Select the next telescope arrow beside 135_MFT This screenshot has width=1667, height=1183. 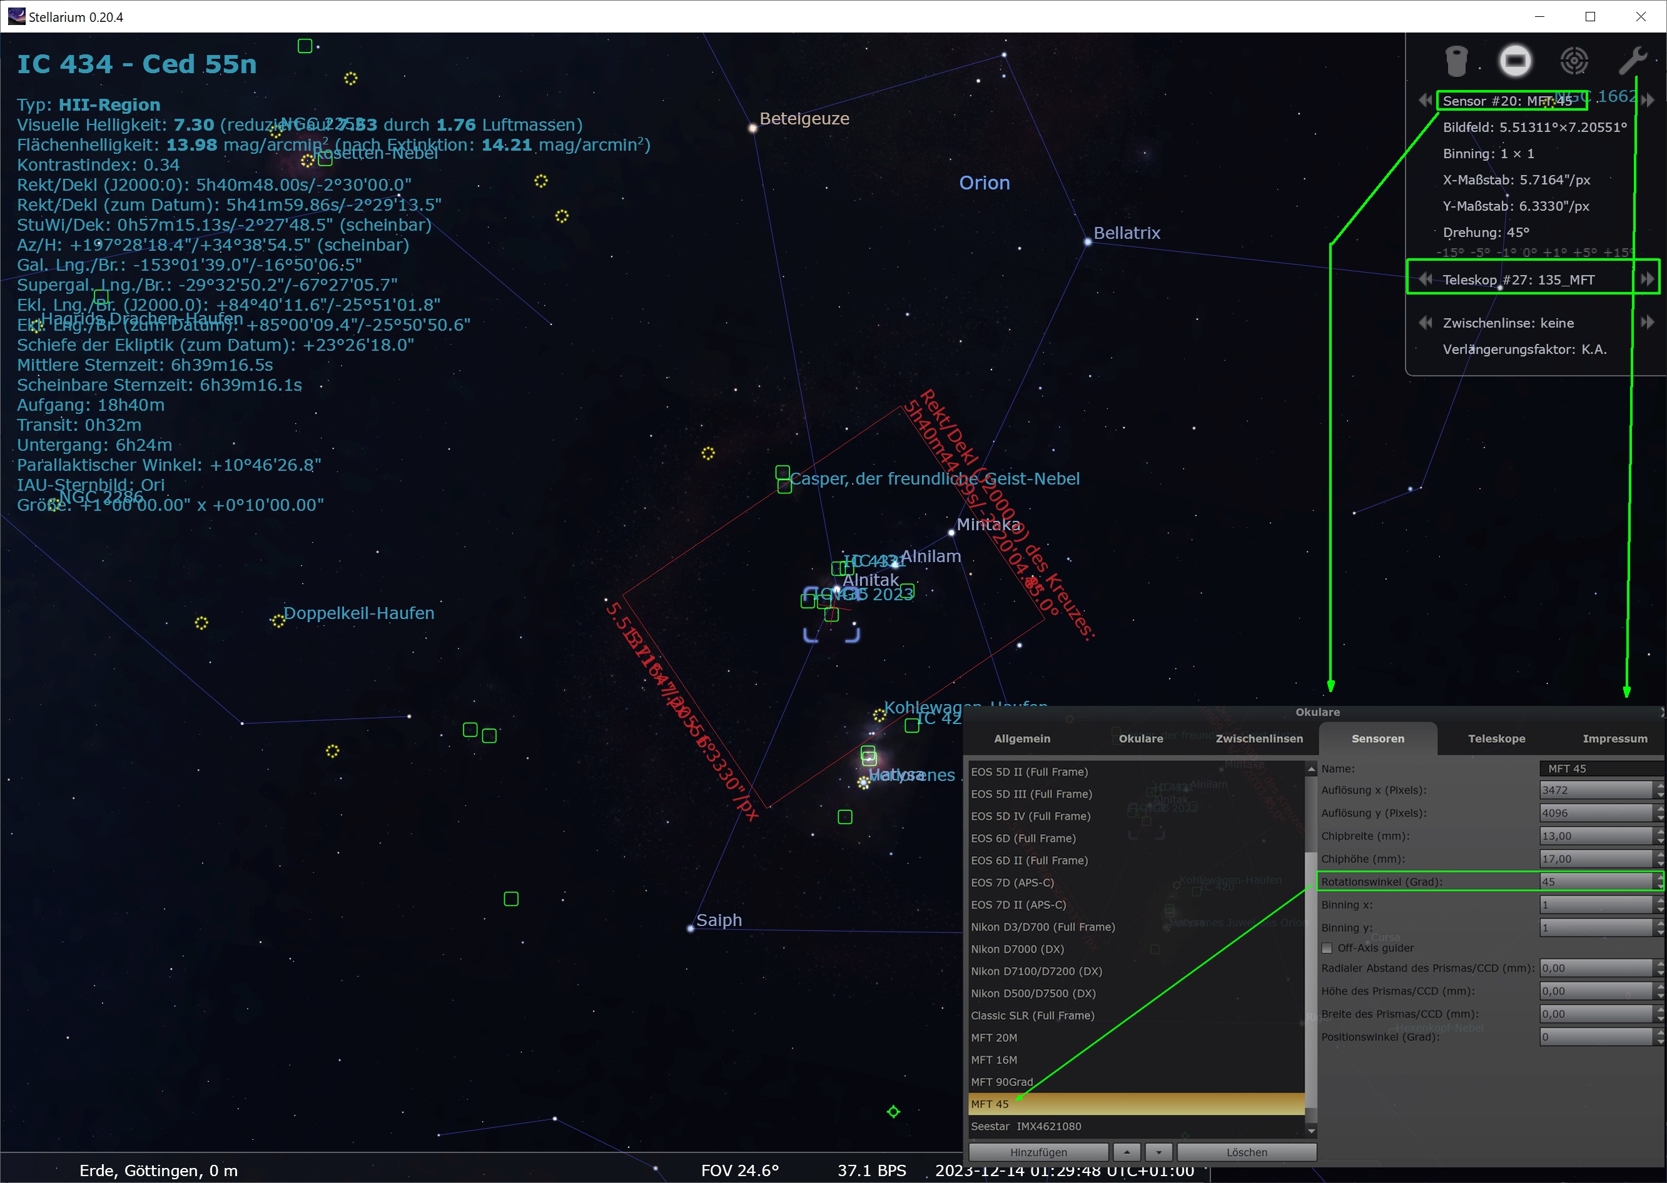[1648, 278]
